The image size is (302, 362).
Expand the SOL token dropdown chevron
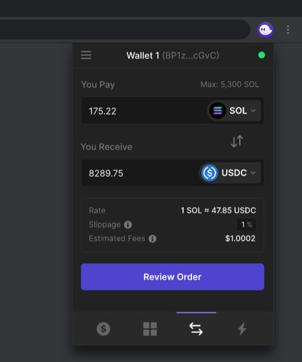[253, 111]
